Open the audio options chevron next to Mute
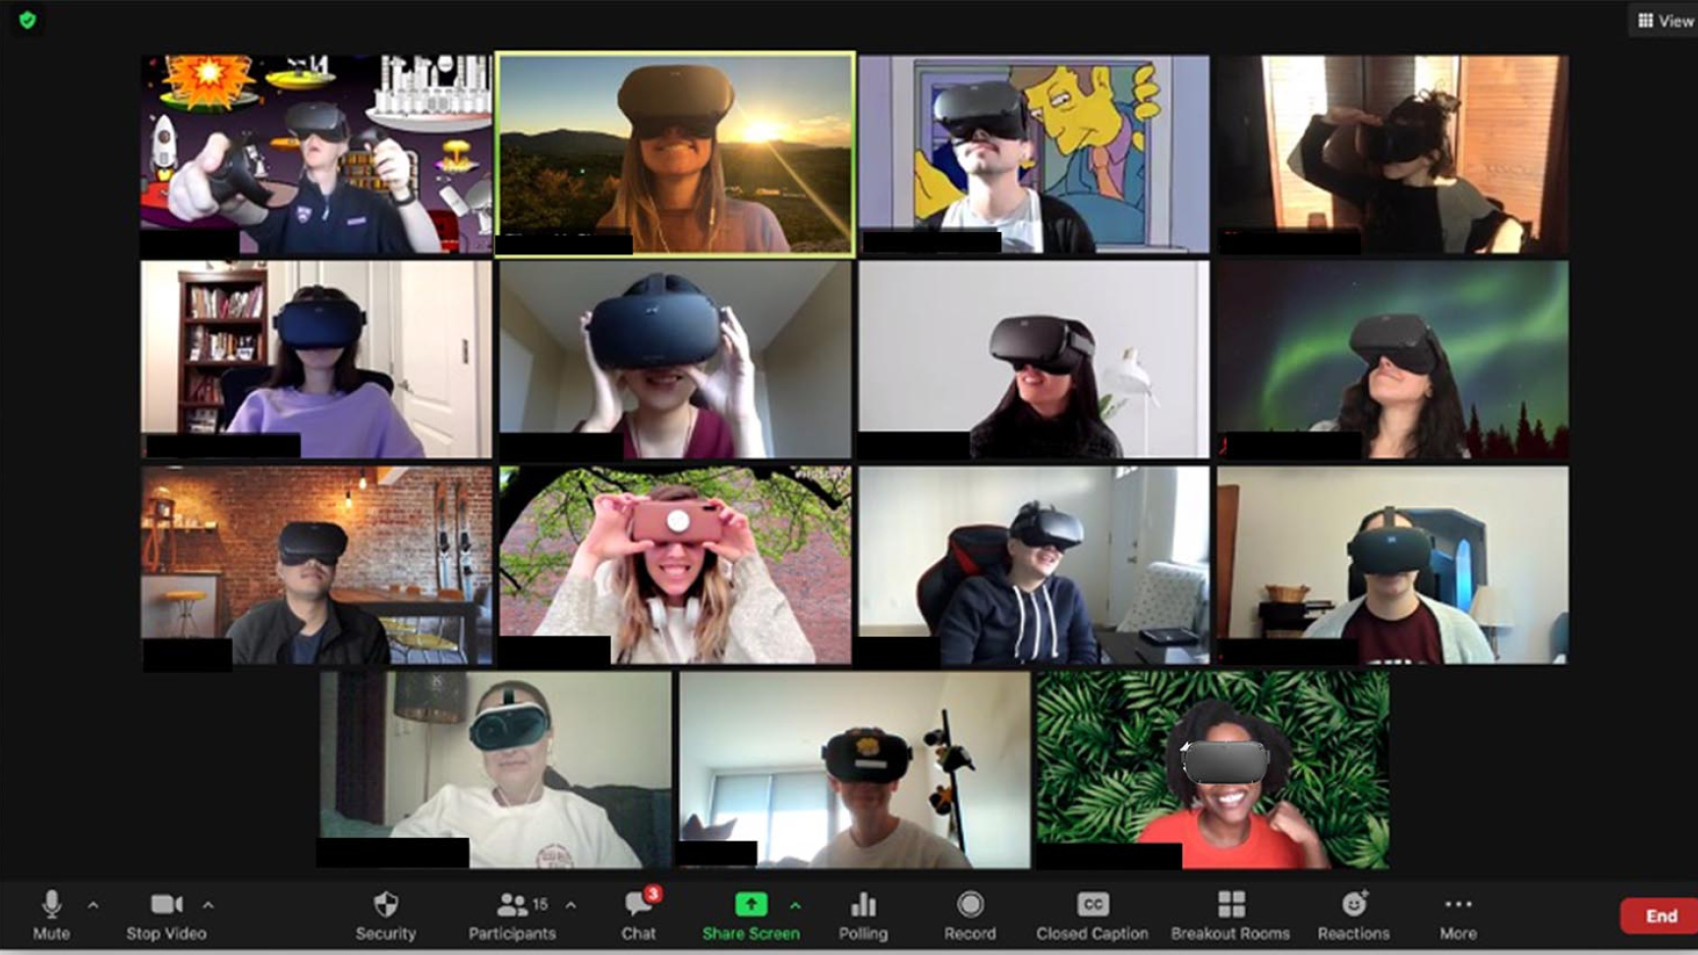The height and width of the screenshot is (955, 1698). coord(93,906)
